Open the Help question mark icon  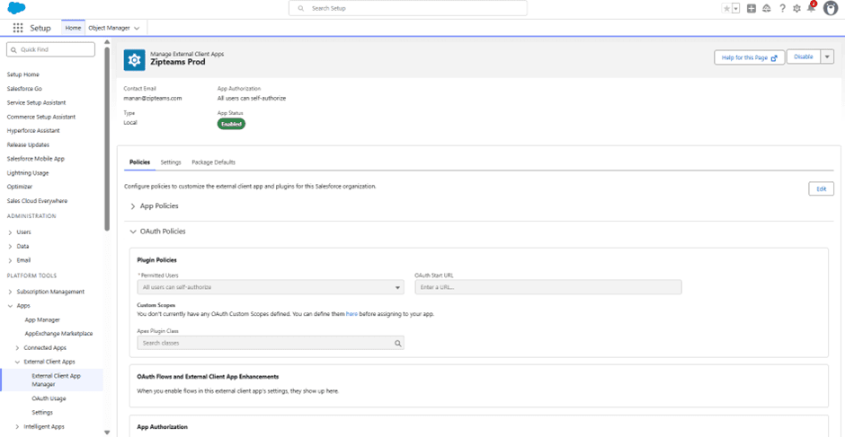782,9
